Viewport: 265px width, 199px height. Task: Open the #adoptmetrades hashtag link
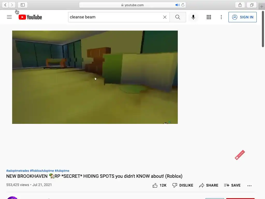pyautogui.click(x=18, y=171)
